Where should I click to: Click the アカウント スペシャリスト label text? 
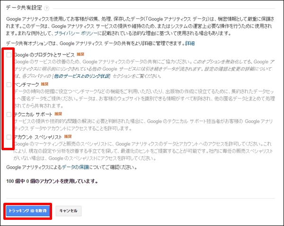point(38,137)
